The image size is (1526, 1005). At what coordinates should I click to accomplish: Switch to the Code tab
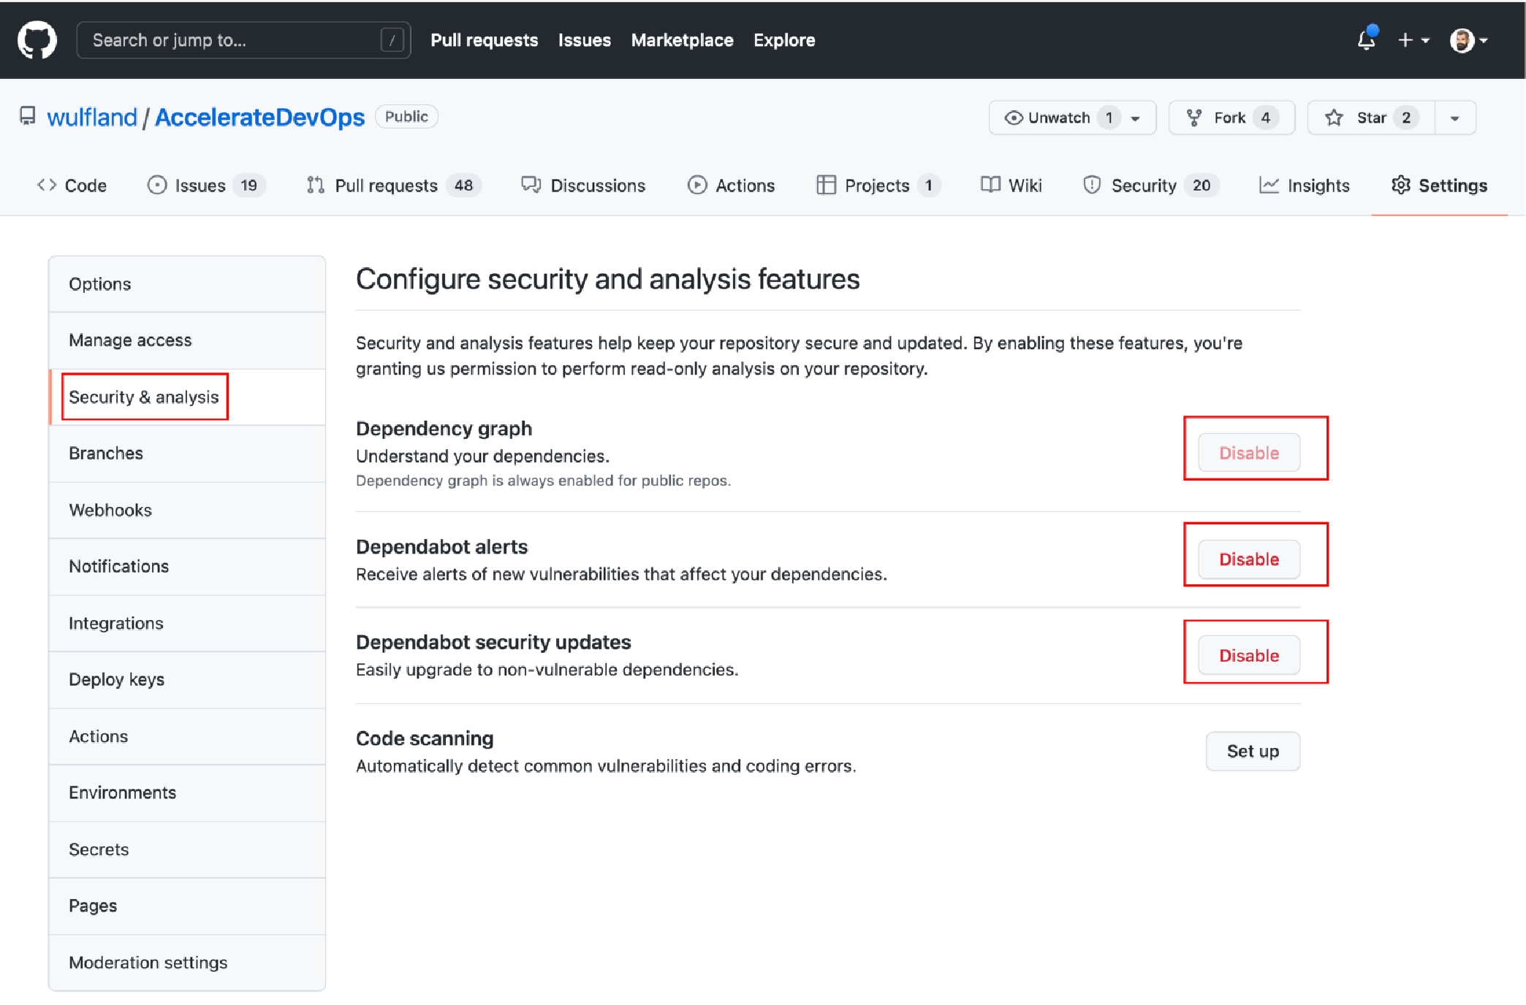72,186
